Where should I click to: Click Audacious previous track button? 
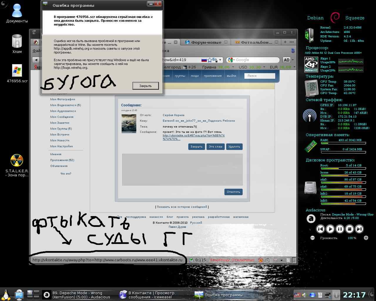(x=320, y=229)
